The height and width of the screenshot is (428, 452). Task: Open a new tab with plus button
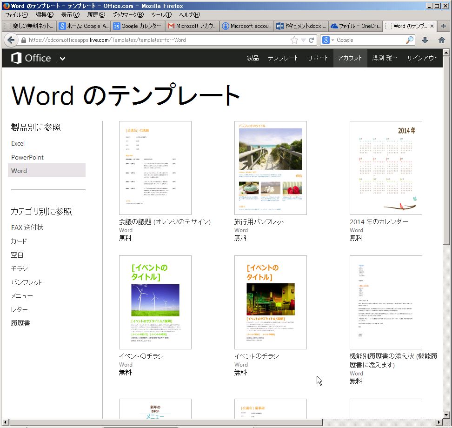(x=444, y=26)
